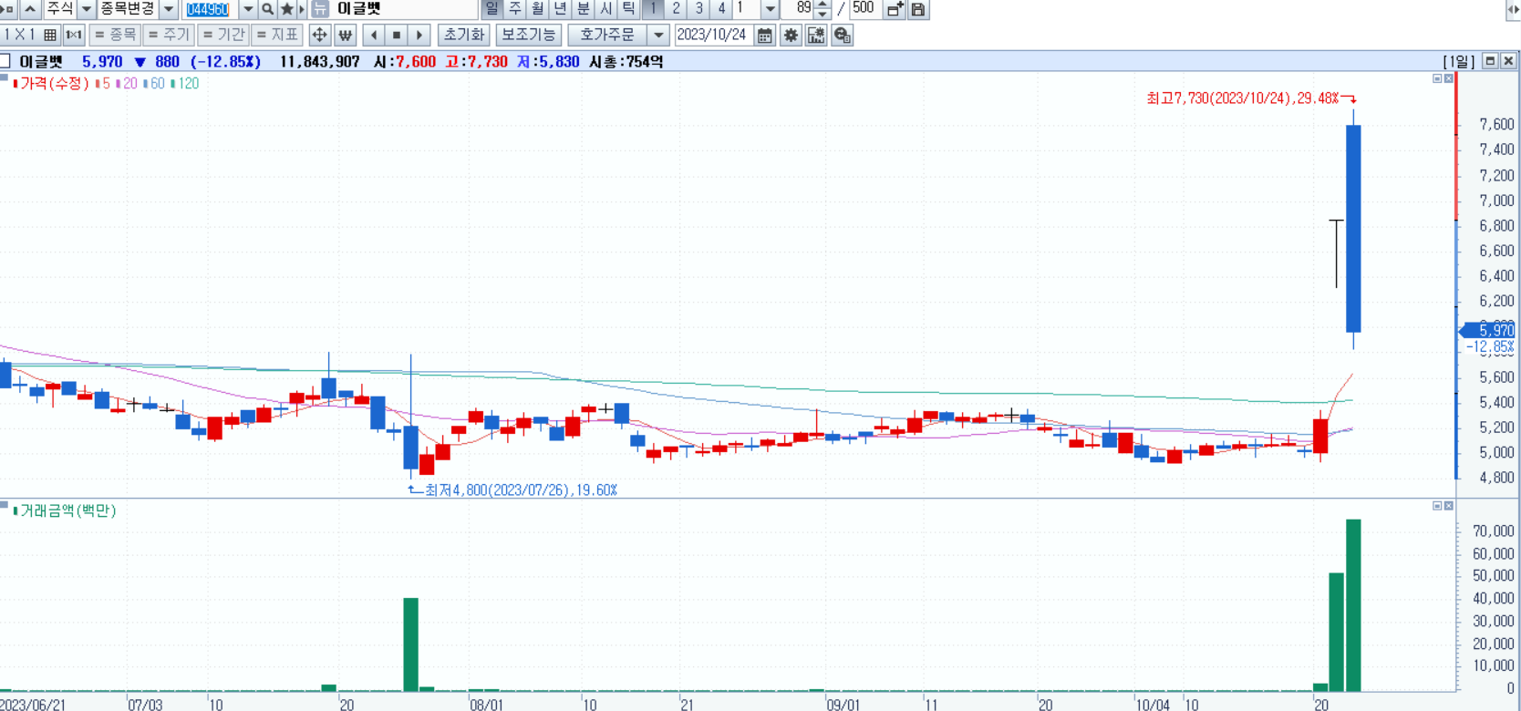This screenshot has height=711, width=1521.
Task: Open the 호가주문 dropdown arrow
Action: [x=658, y=35]
